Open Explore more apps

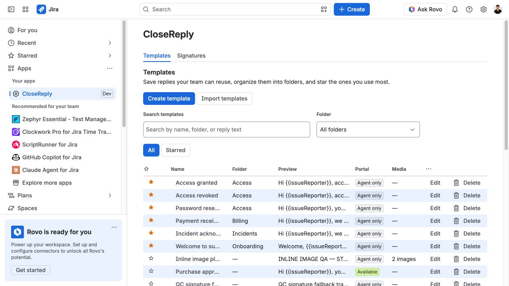pyautogui.click(x=63, y=183)
